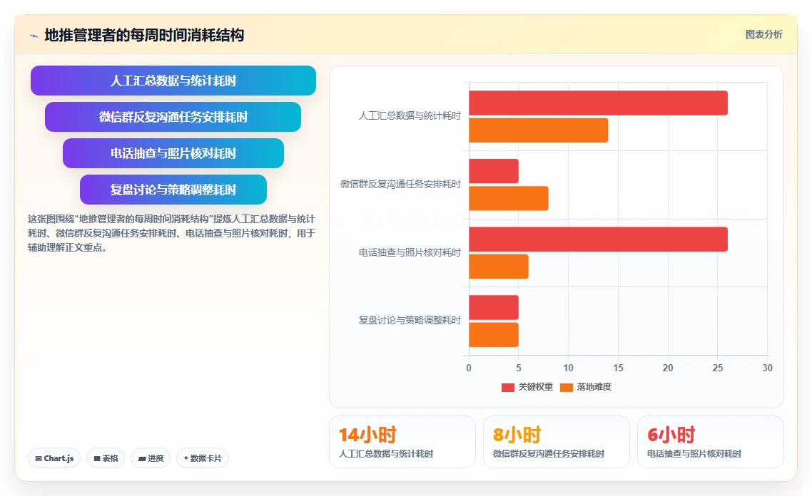Click the x-axis tick label 20
Image resolution: width=812 pixels, height=496 pixels.
coord(668,368)
